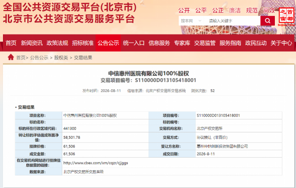
Task: Expand the 搜本网 search scope dropdown
Action: pyautogui.click(x=191, y=21)
